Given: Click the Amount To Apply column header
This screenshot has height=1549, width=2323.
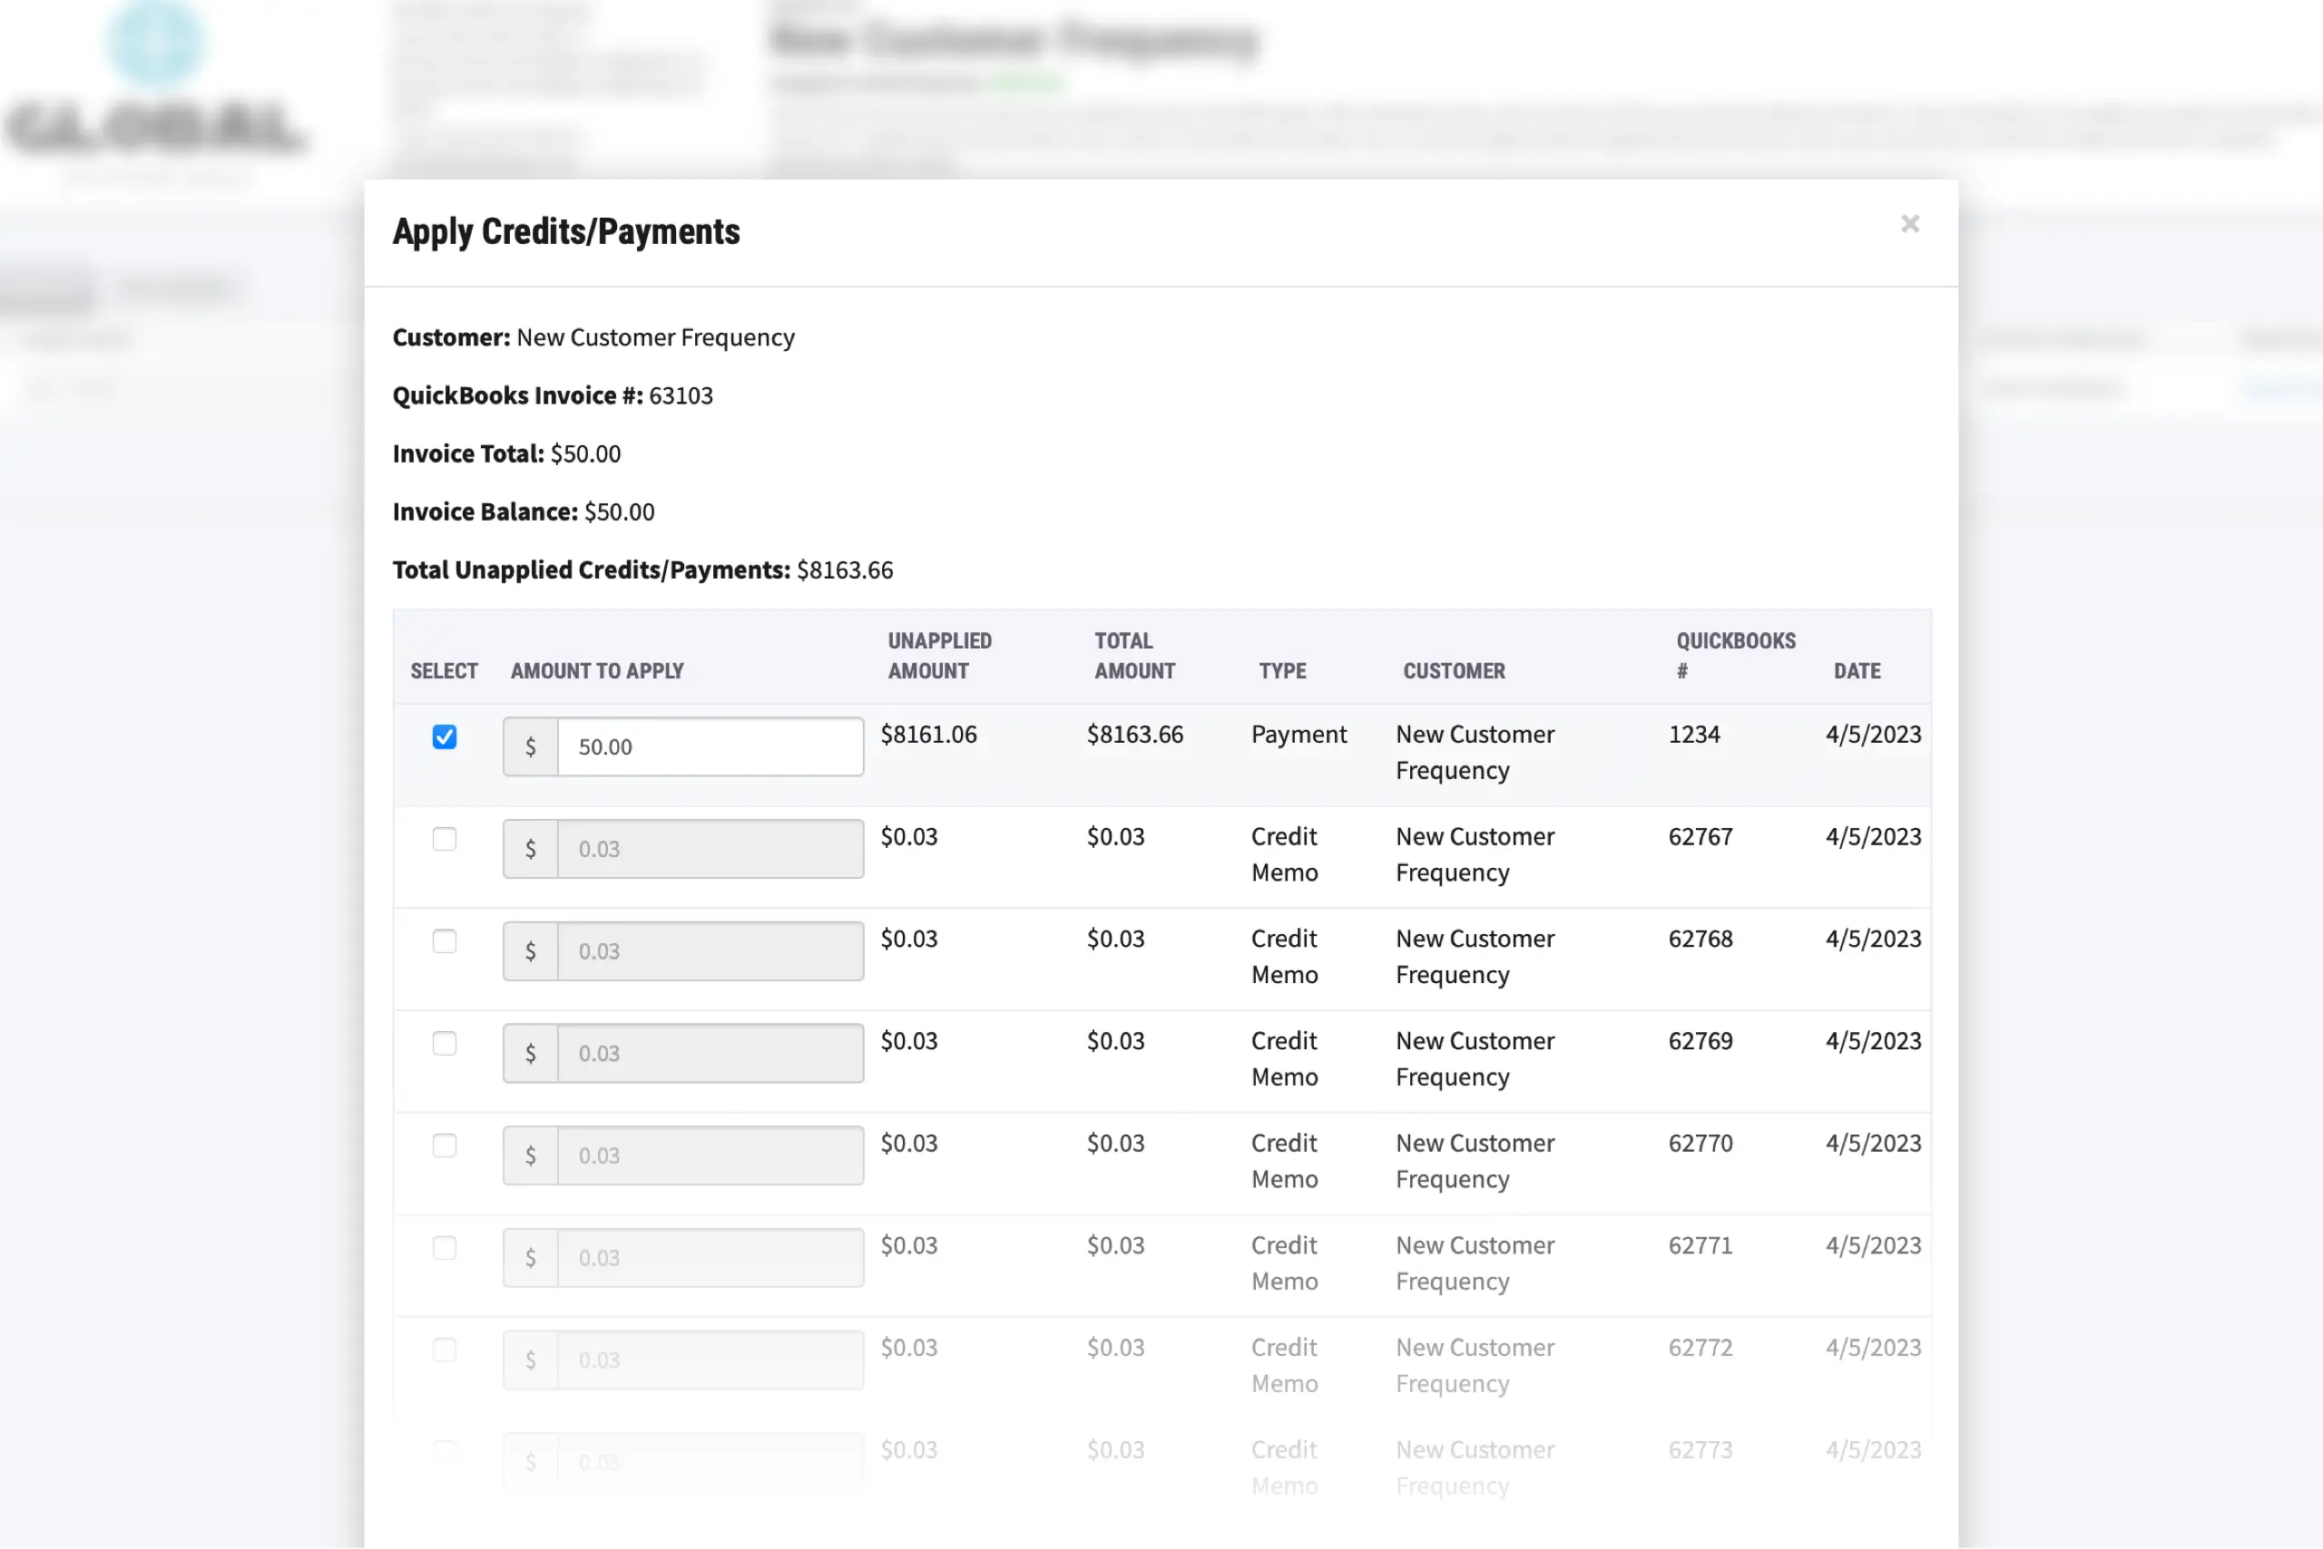Looking at the screenshot, I should (597, 671).
